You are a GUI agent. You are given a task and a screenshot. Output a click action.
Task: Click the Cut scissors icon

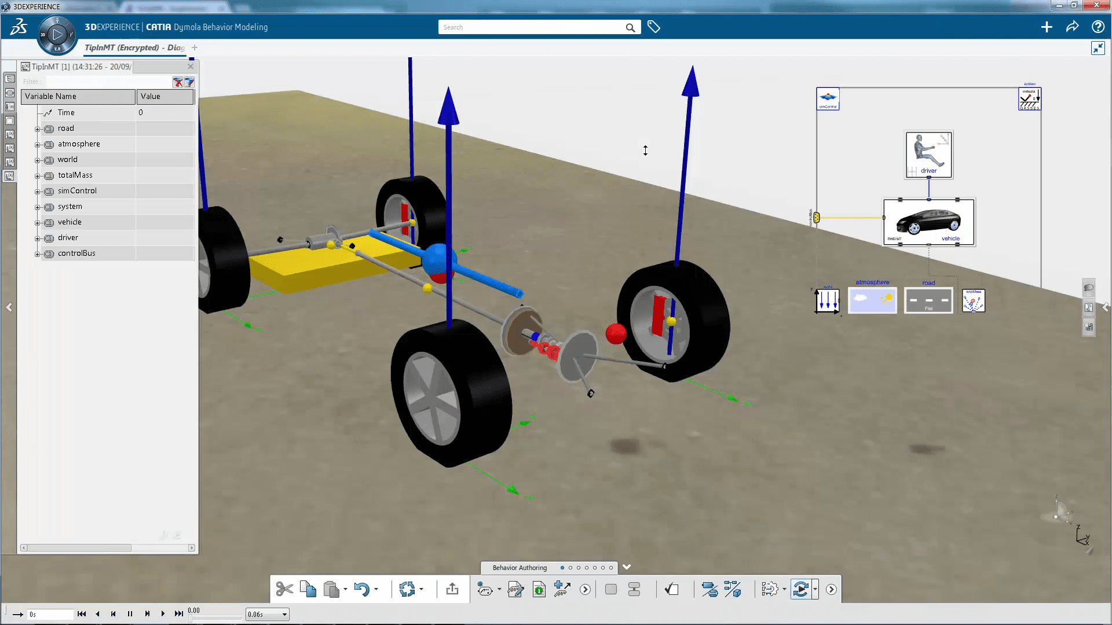point(284,589)
